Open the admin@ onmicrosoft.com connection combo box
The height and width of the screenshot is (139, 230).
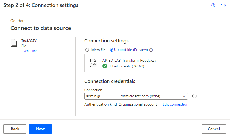pos(132,96)
